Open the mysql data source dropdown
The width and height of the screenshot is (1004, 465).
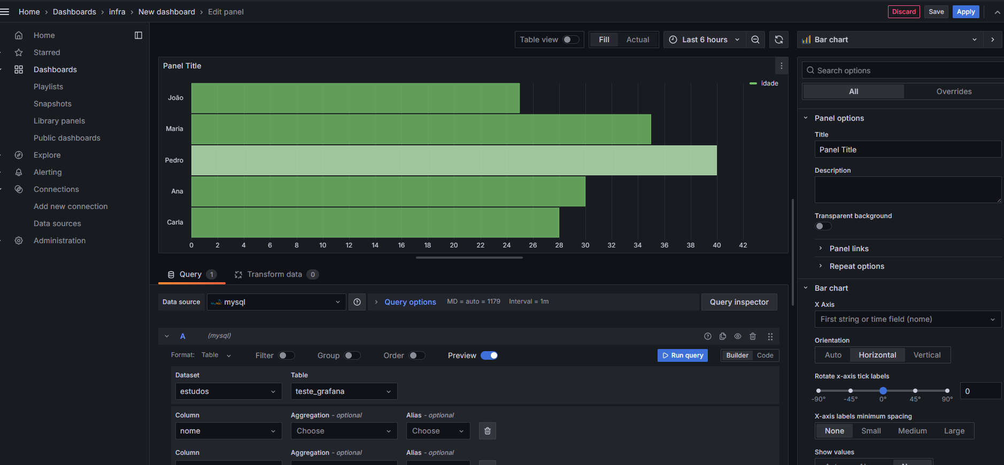point(276,302)
